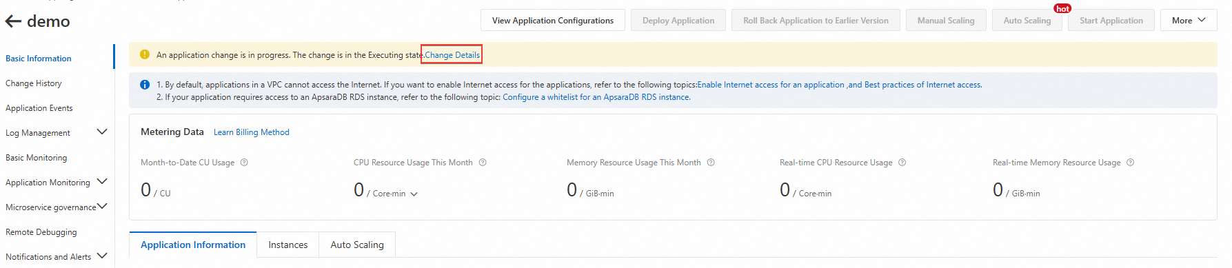Click help icon beside CPU Resource Usage This Month

(483, 163)
